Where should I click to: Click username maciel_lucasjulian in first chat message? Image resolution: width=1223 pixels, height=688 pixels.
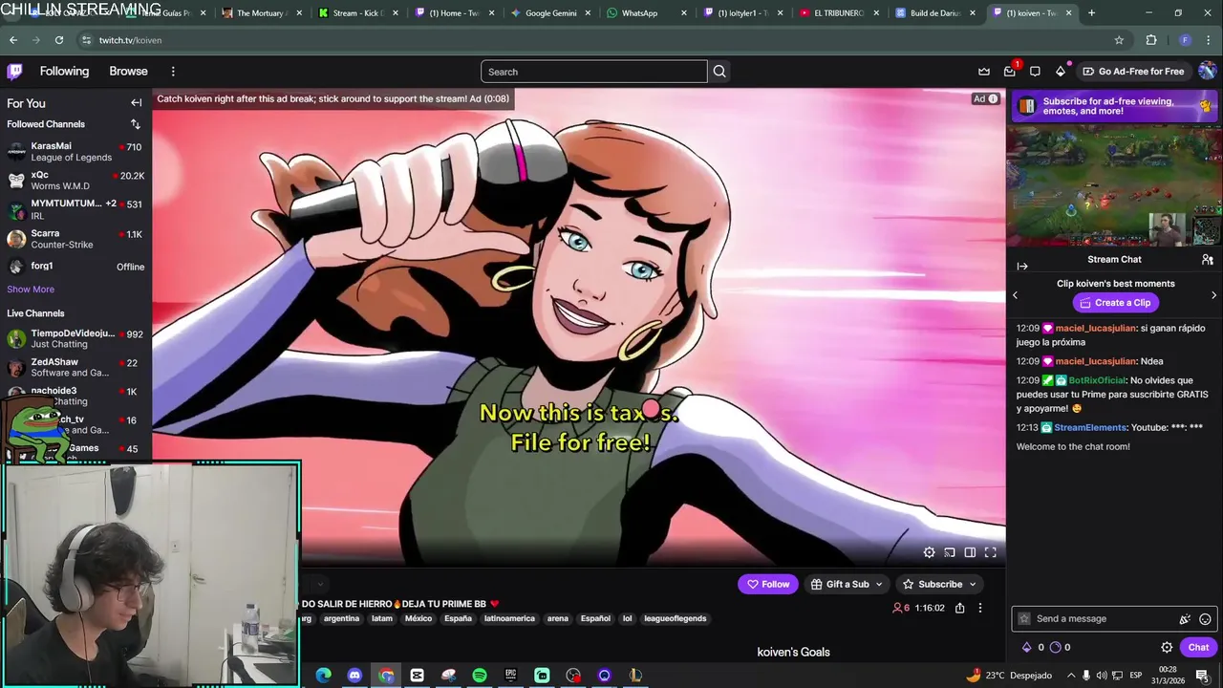pos(1096,328)
